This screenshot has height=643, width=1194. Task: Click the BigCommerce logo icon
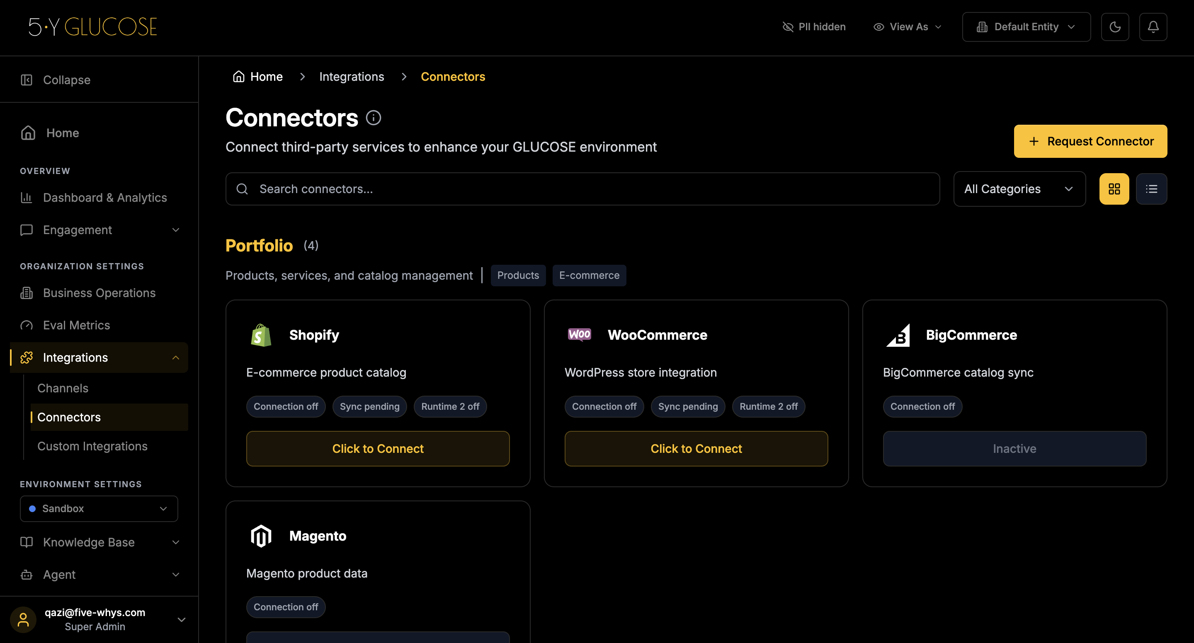coord(898,335)
